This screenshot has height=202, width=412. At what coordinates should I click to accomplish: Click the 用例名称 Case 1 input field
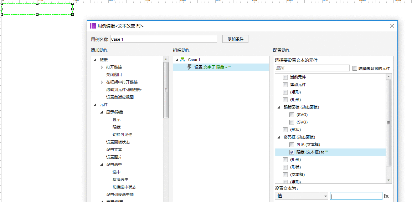point(164,39)
